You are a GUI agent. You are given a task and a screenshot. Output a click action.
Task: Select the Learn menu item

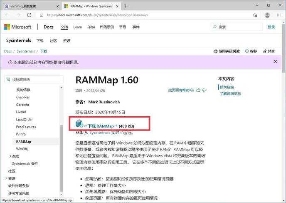pos(77,27)
